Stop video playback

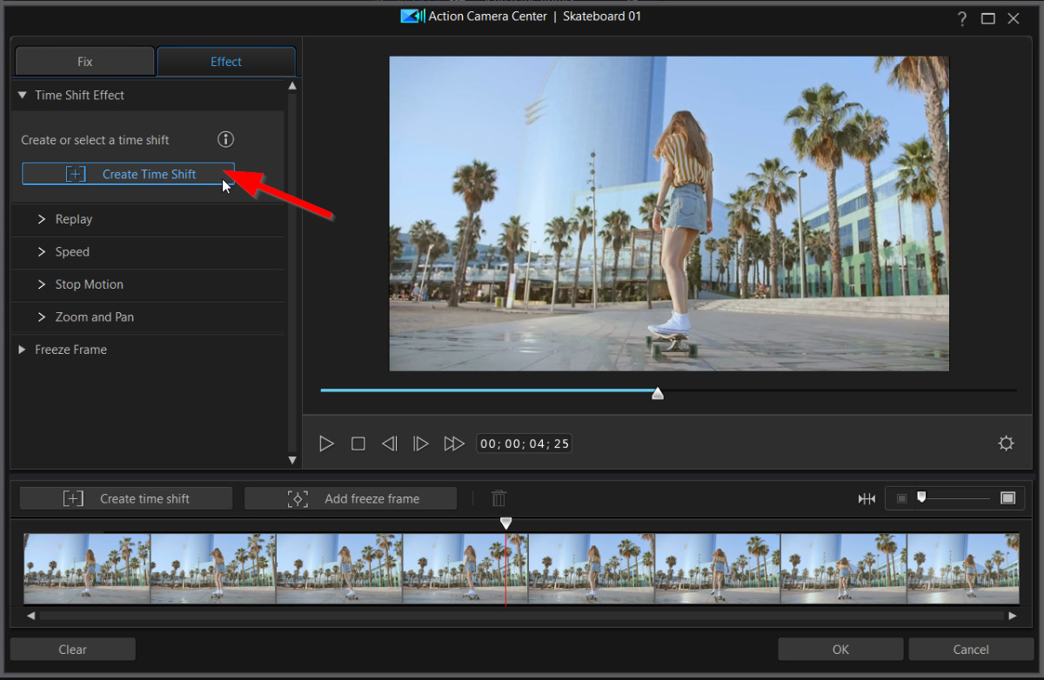pos(358,443)
